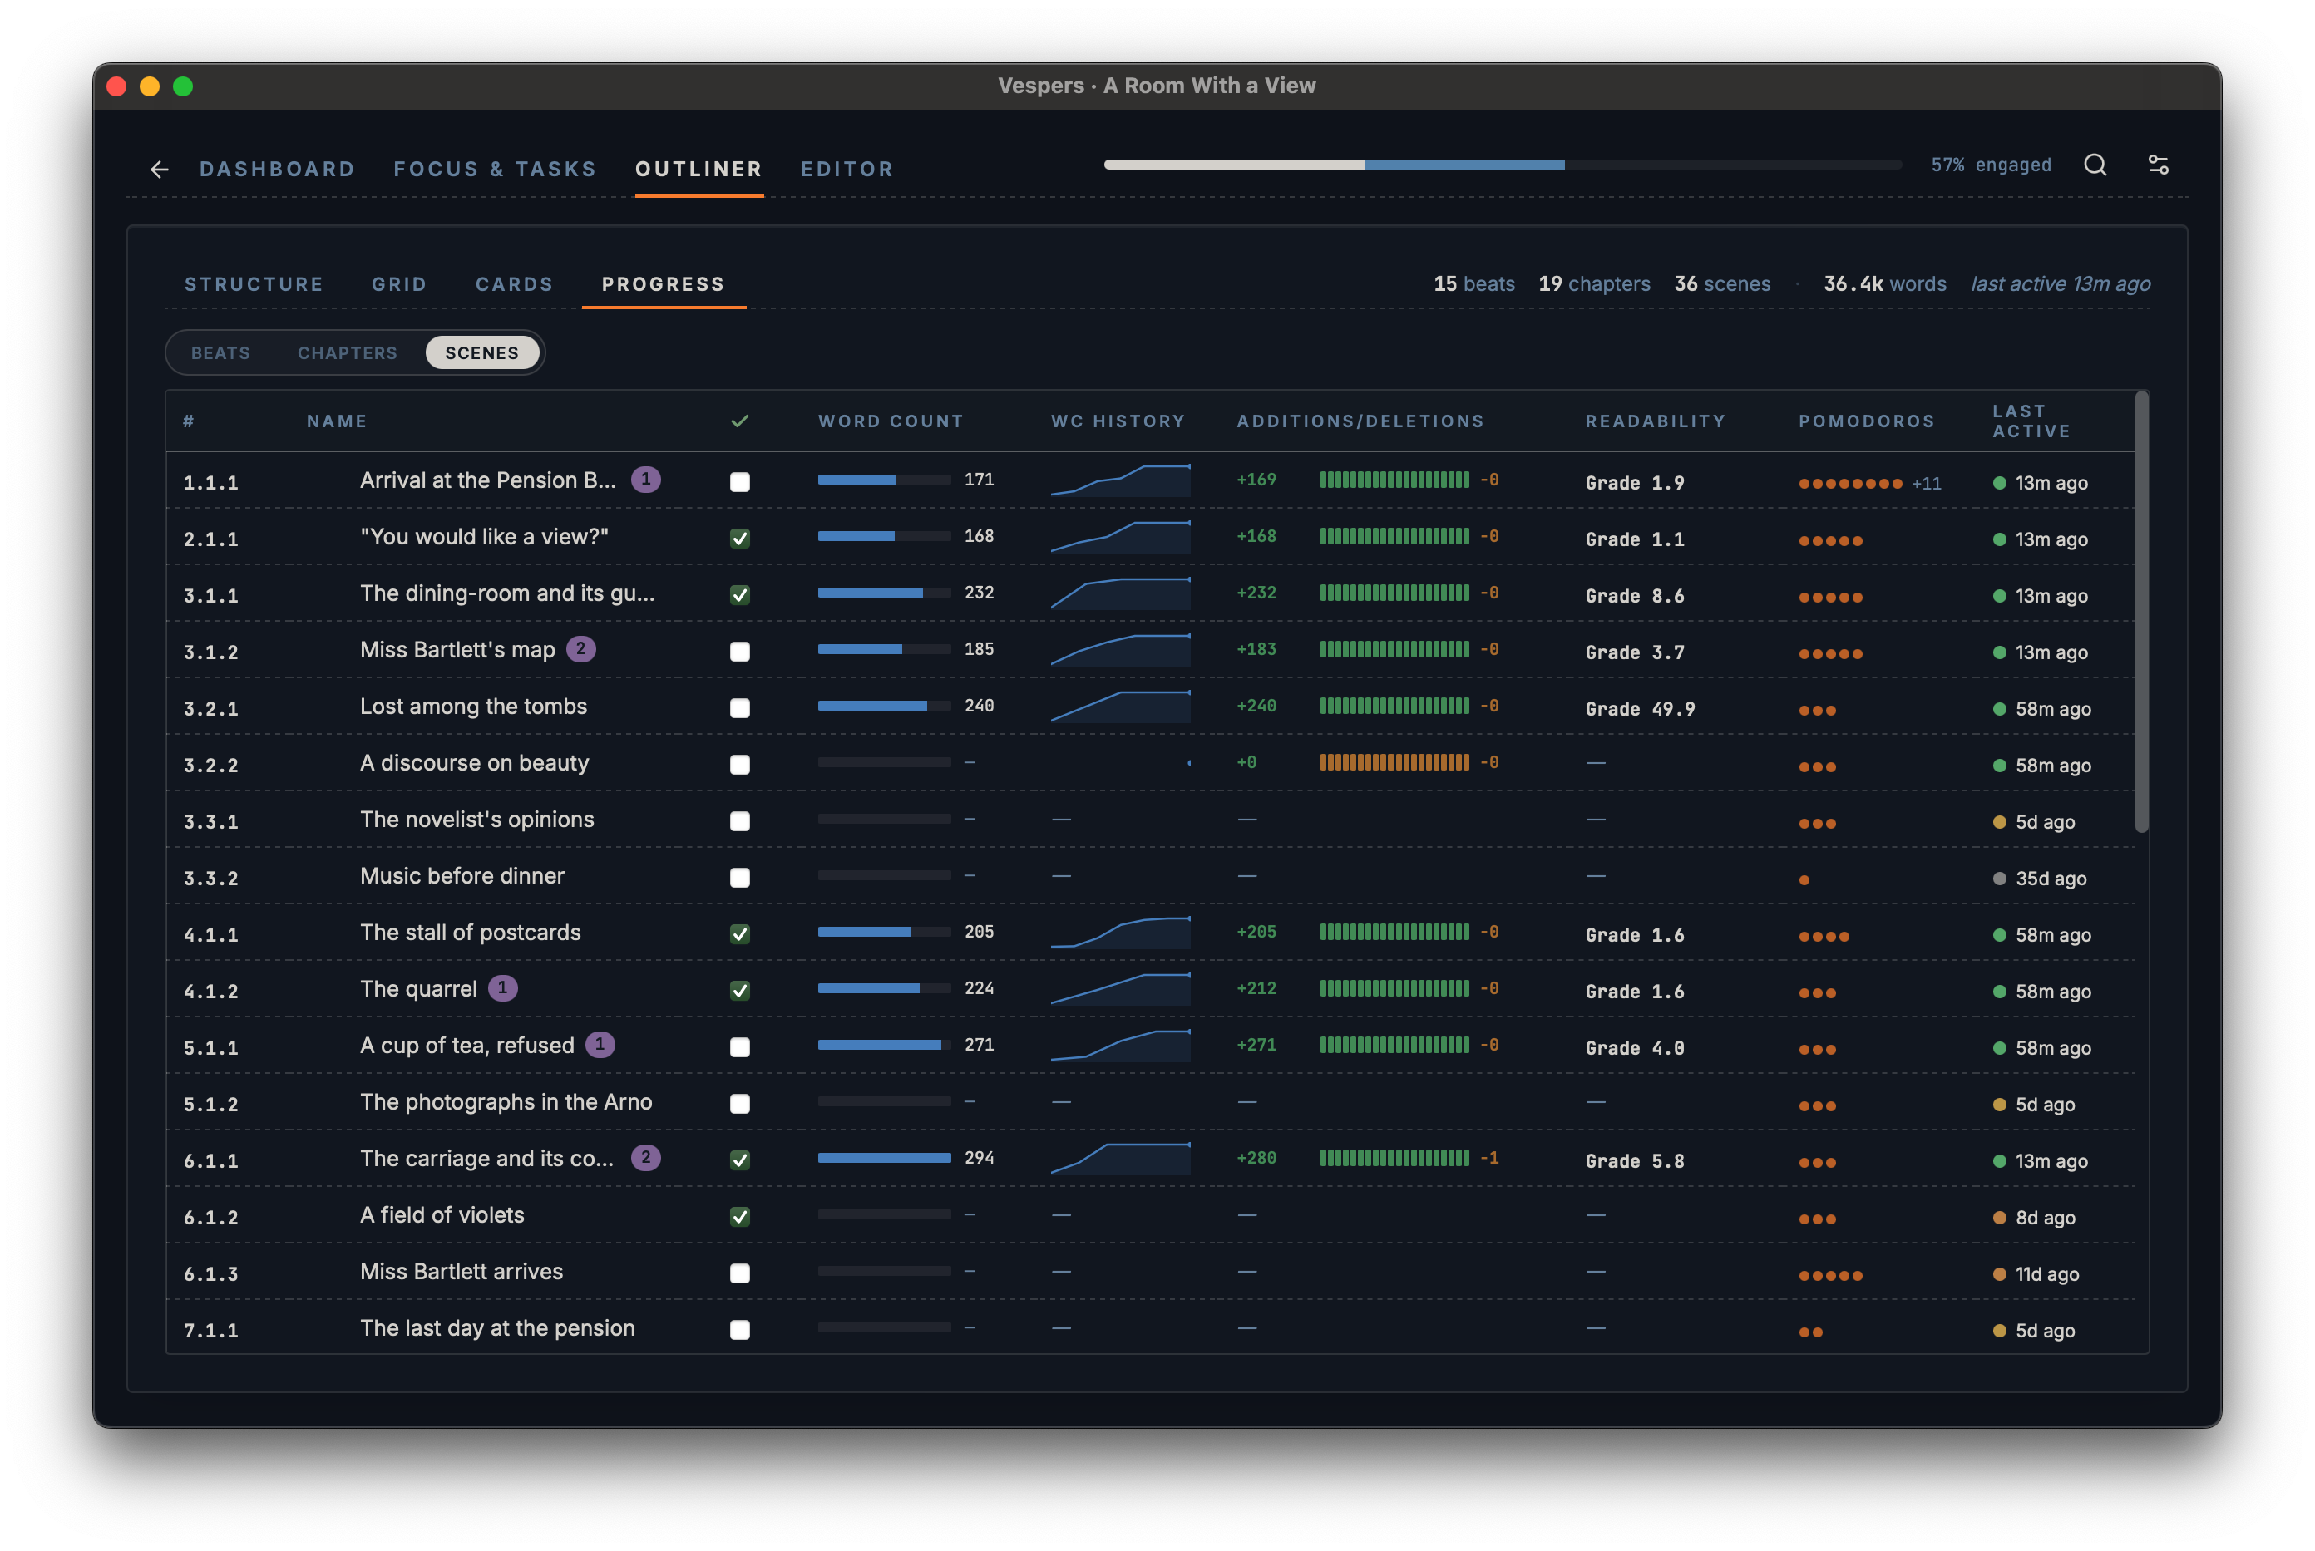This screenshot has height=1551, width=2315.
Task: Sort by WC History column header
Action: click(1118, 421)
